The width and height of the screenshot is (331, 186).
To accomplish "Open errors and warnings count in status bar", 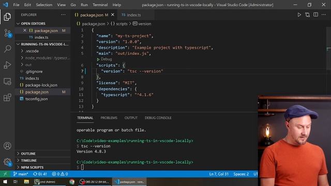I will 60,174.
